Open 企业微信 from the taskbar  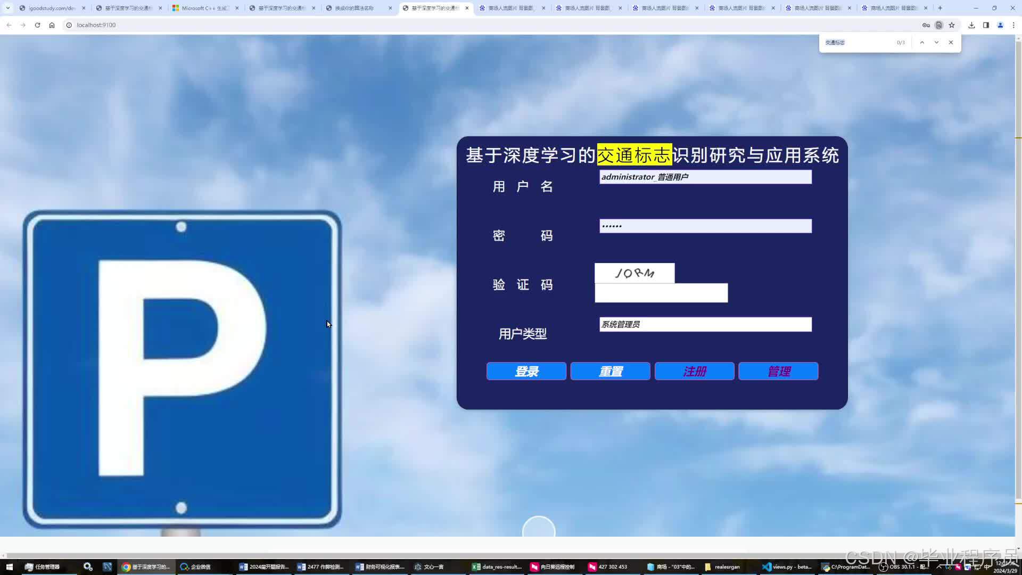coord(195,566)
